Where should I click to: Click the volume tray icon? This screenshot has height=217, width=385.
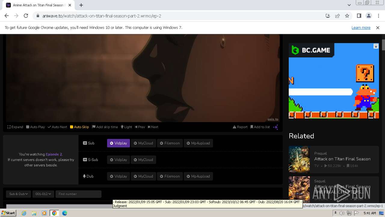point(342,213)
